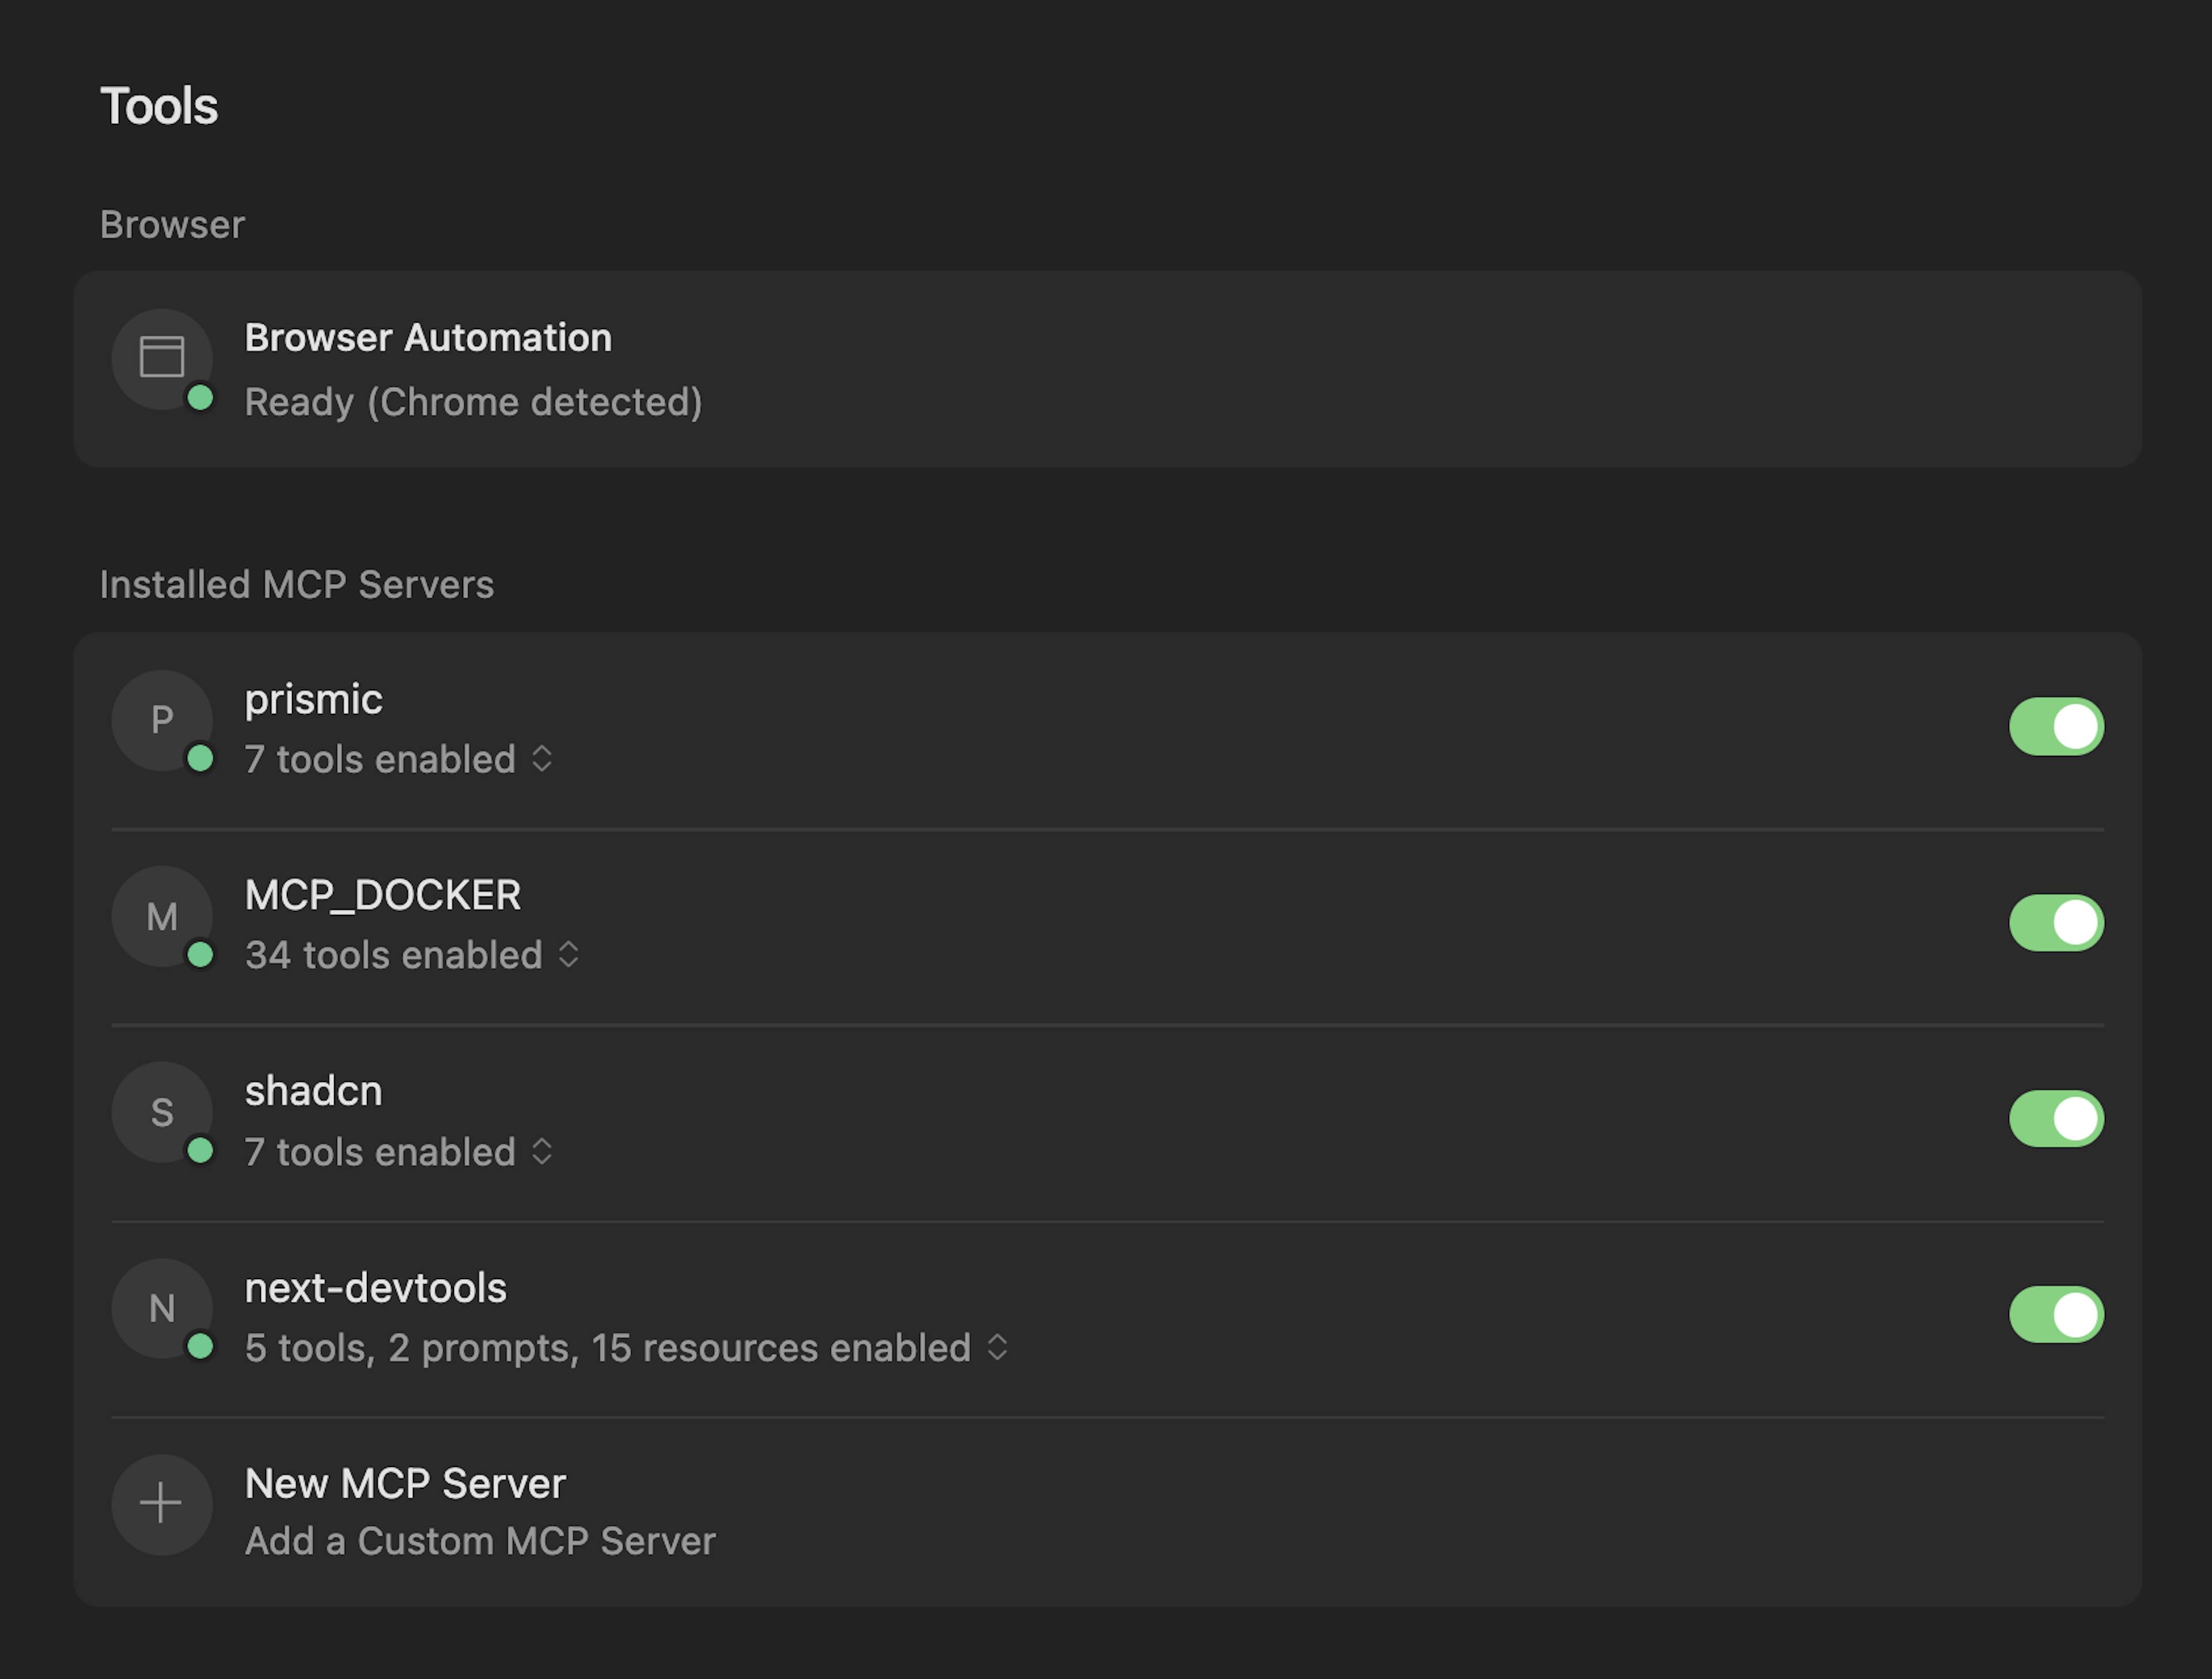2212x1679 pixels.
Task: Click the shadcn server avatar icon
Action: 161,1112
